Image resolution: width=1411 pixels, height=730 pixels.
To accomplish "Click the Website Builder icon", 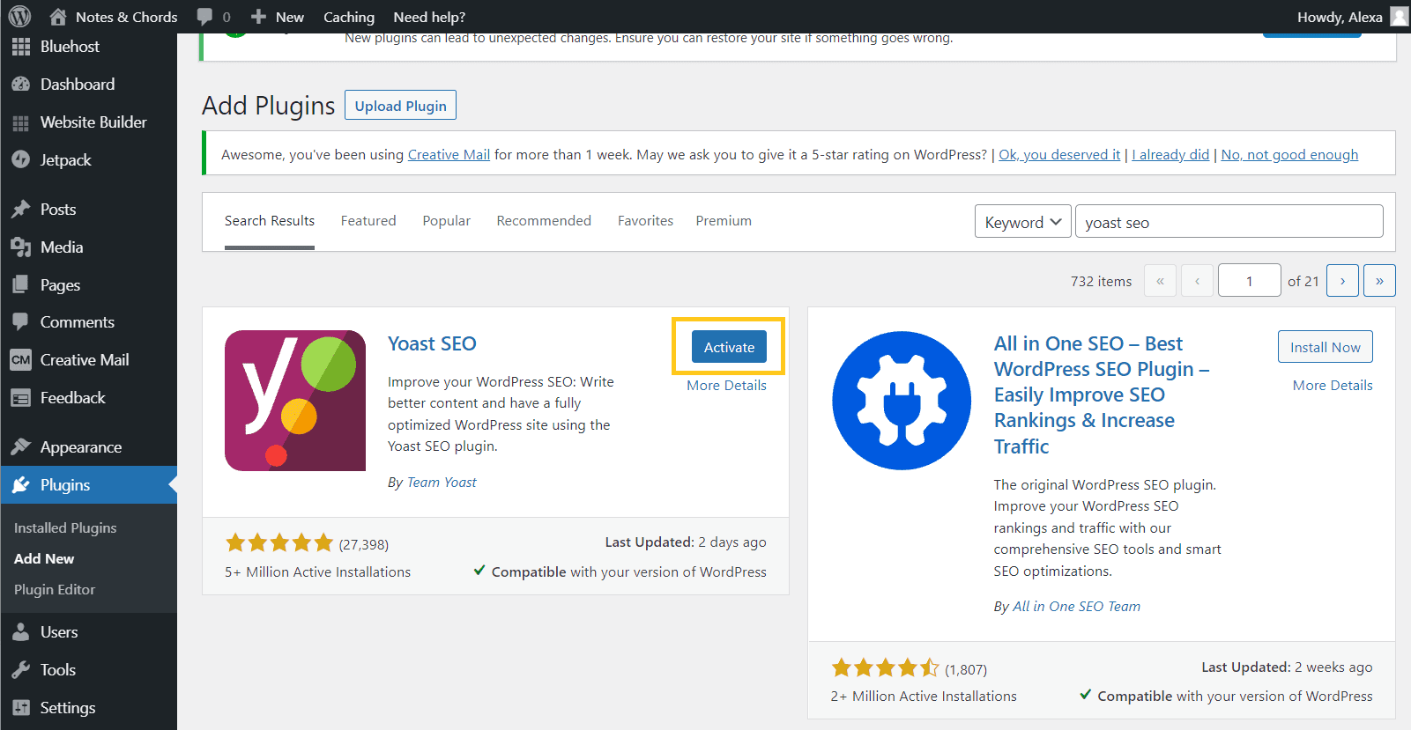I will coord(21,122).
